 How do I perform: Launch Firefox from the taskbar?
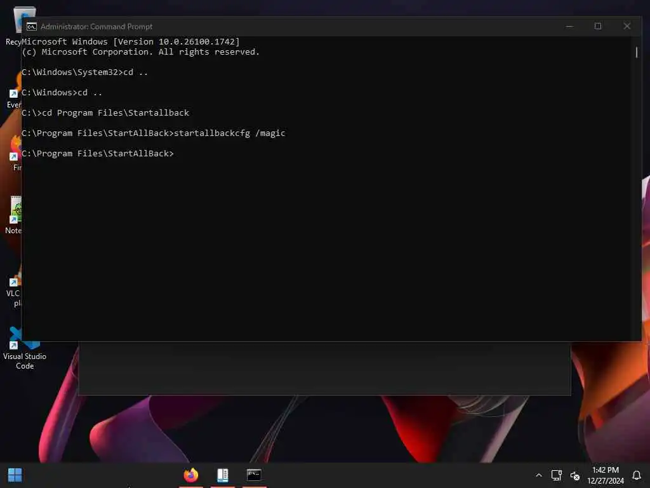coord(191,475)
